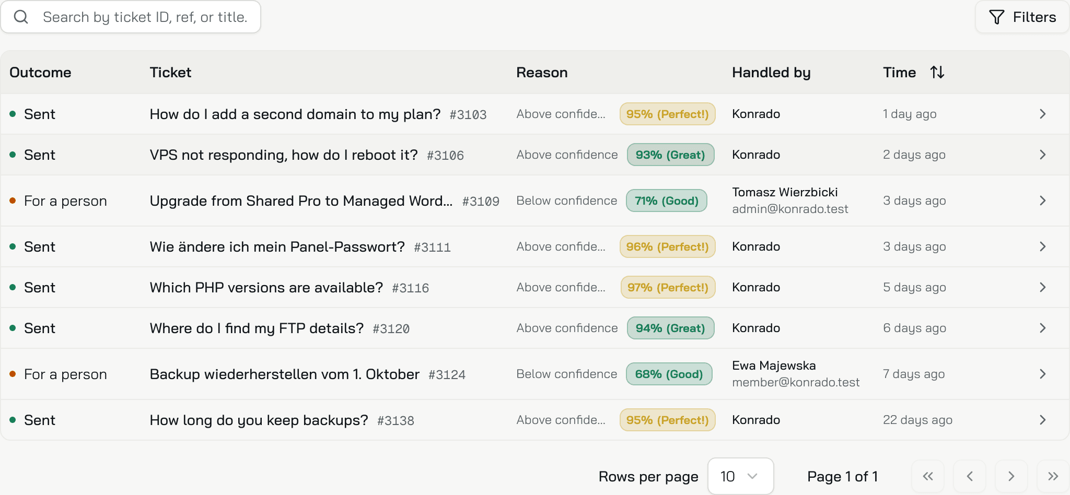
Task: Select "Backup wiederherstellen vom 1. Oktober" title
Action: click(x=284, y=374)
